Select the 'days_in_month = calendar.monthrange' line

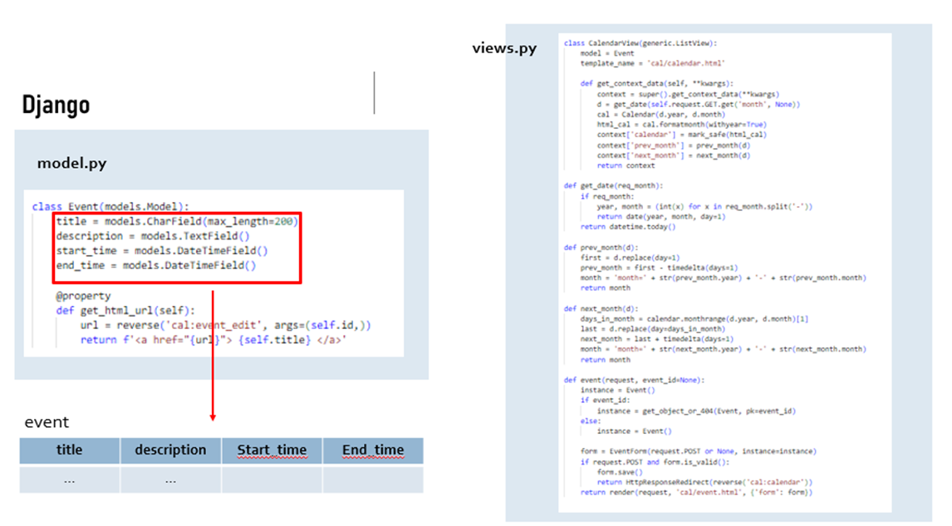(694, 319)
